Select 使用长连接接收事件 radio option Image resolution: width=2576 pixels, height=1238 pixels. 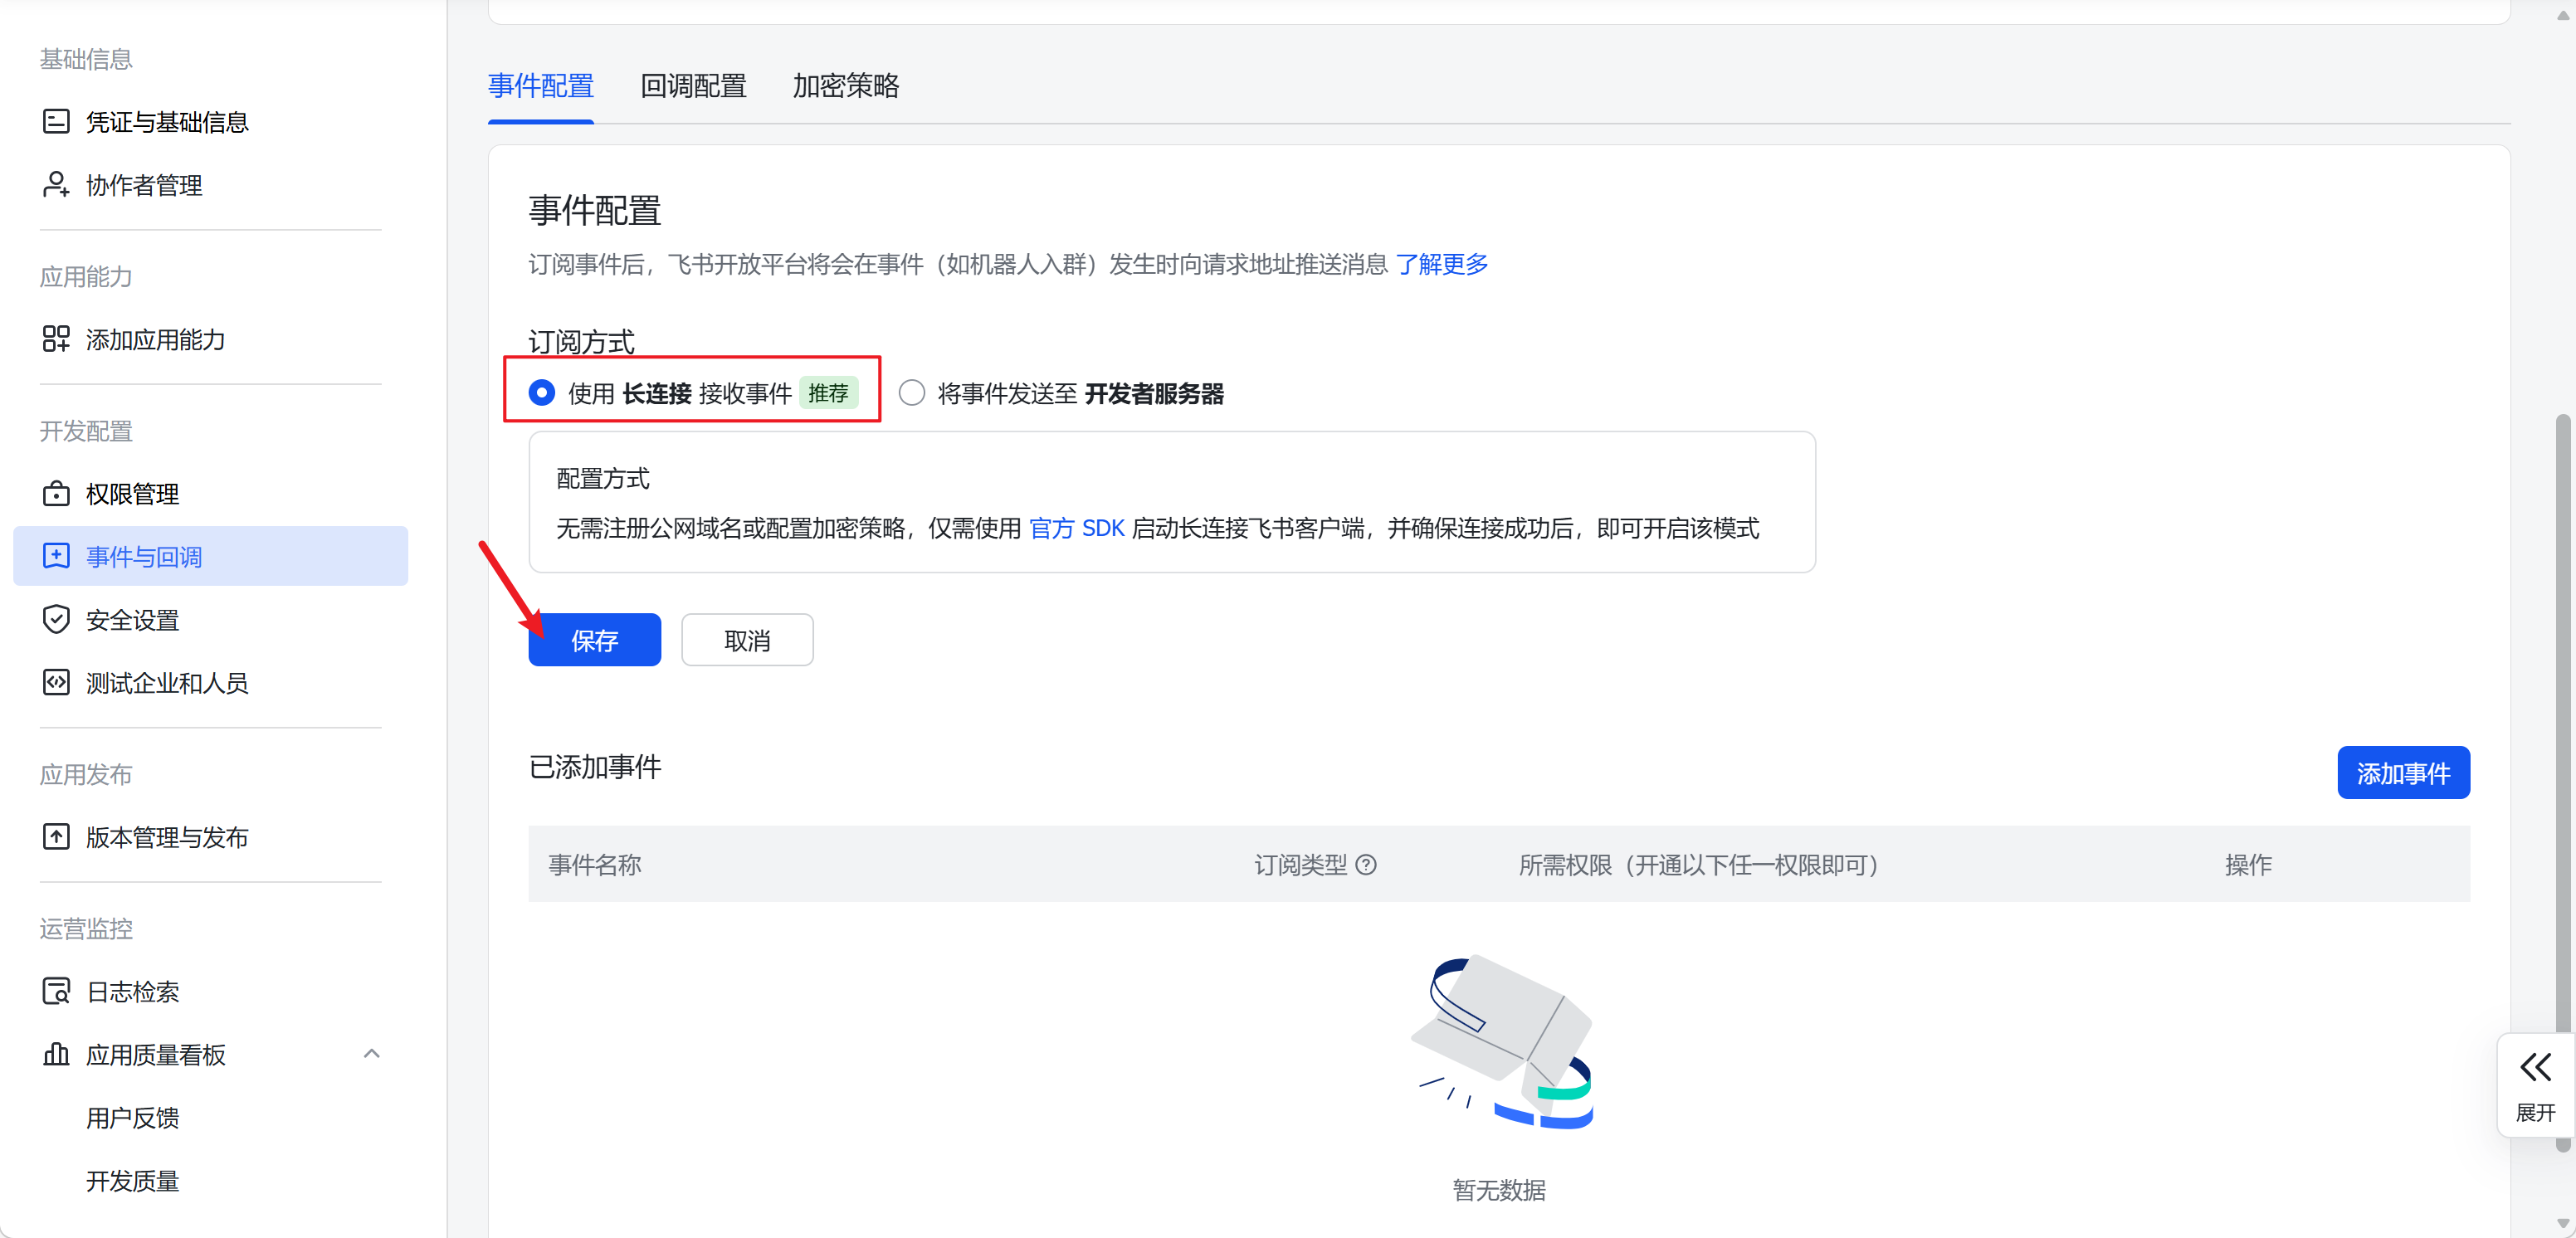point(542,393)
